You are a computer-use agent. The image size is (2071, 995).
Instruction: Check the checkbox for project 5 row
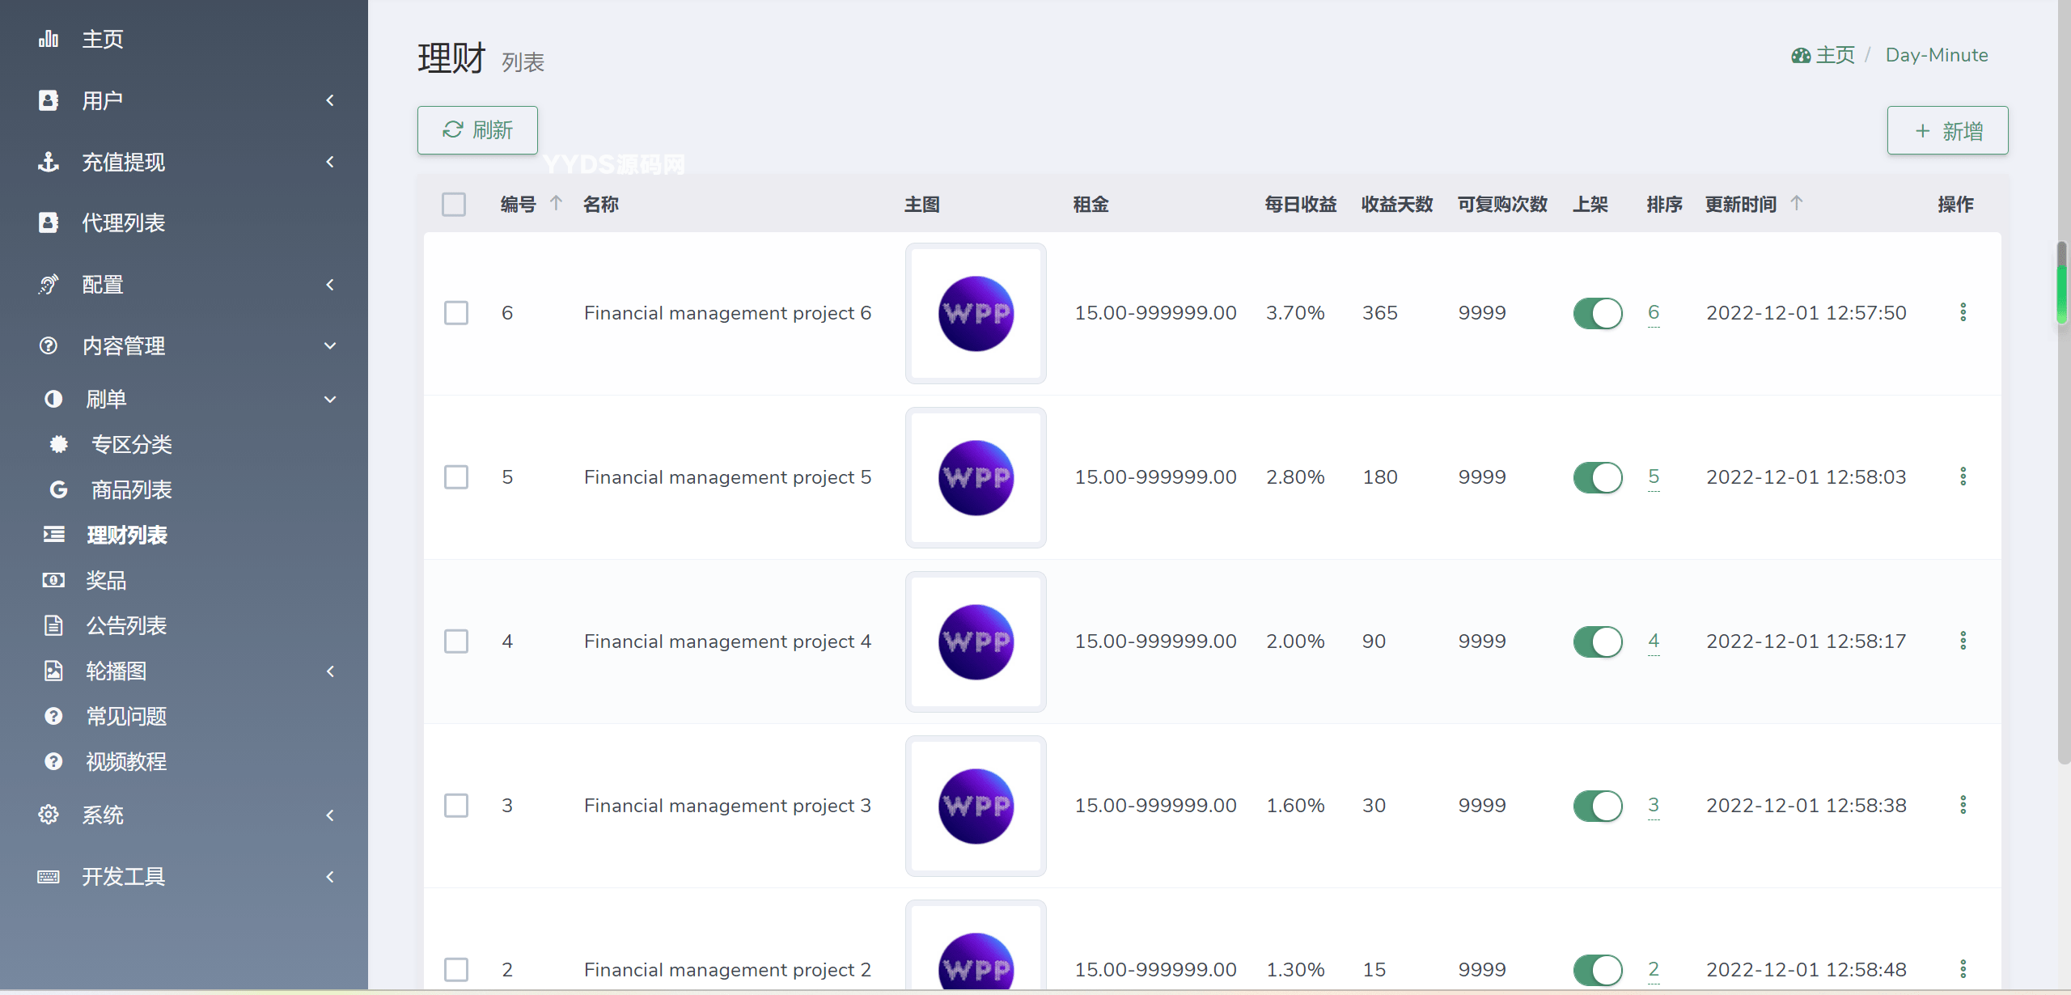pyautogui.click(x=456, y=477)
